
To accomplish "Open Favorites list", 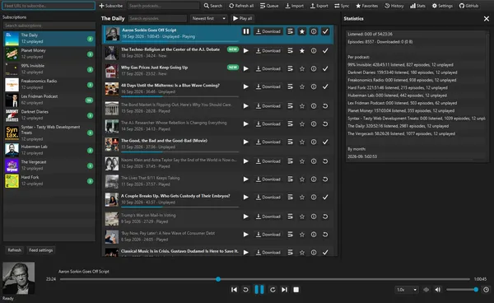I will [x=366, y=6].
